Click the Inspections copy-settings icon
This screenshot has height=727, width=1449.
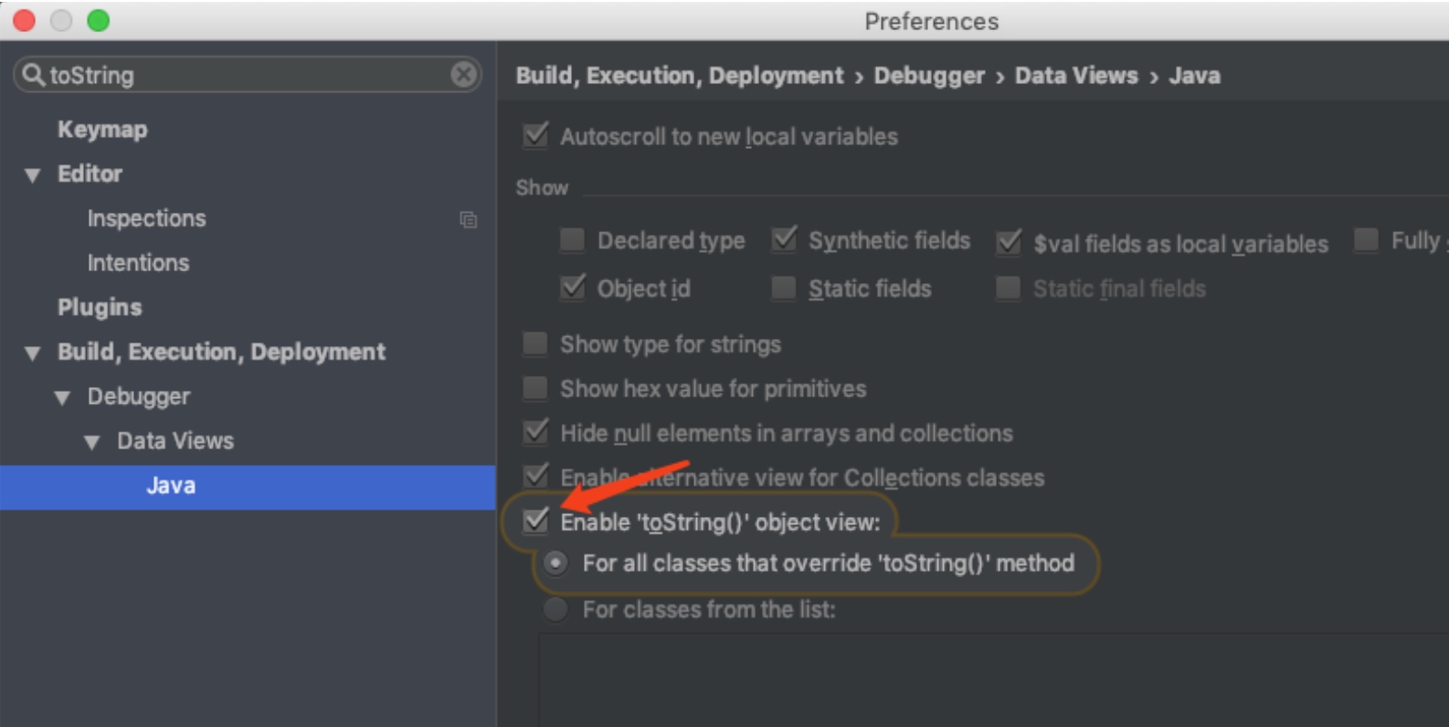tap(468, 220)
